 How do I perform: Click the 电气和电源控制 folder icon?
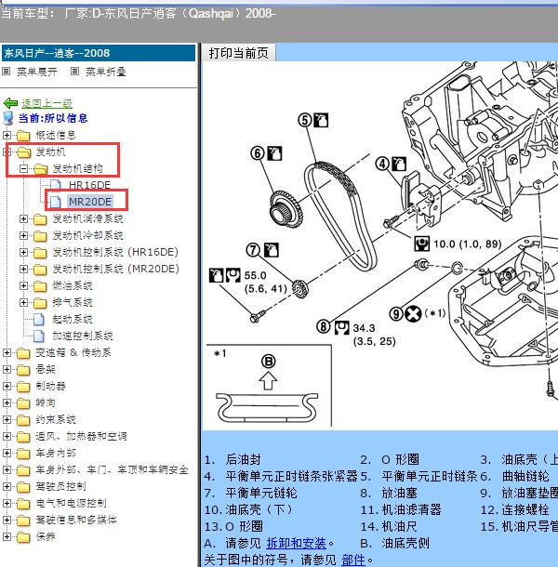(x=23, y=504)
